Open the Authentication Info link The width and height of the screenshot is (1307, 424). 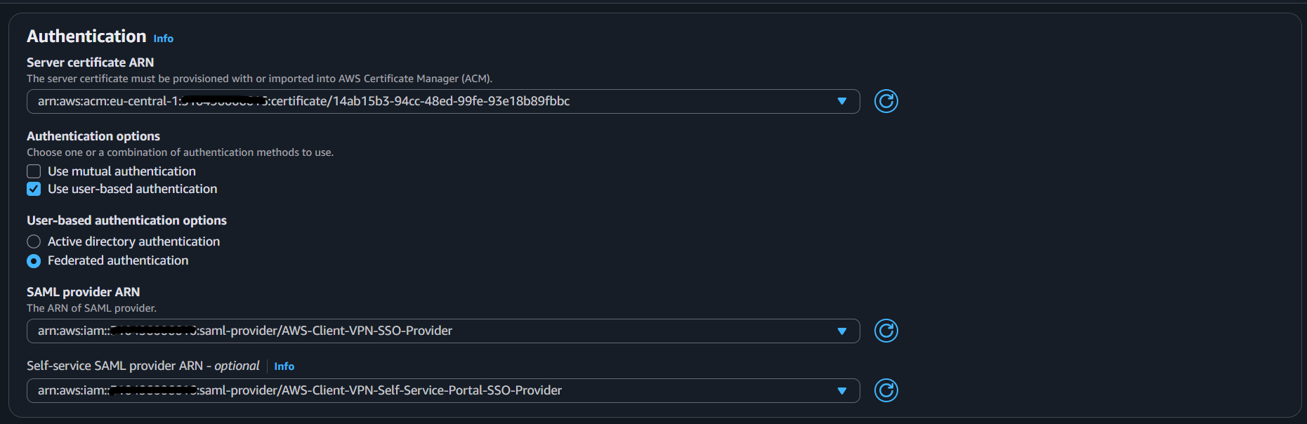tap(163, 38)
